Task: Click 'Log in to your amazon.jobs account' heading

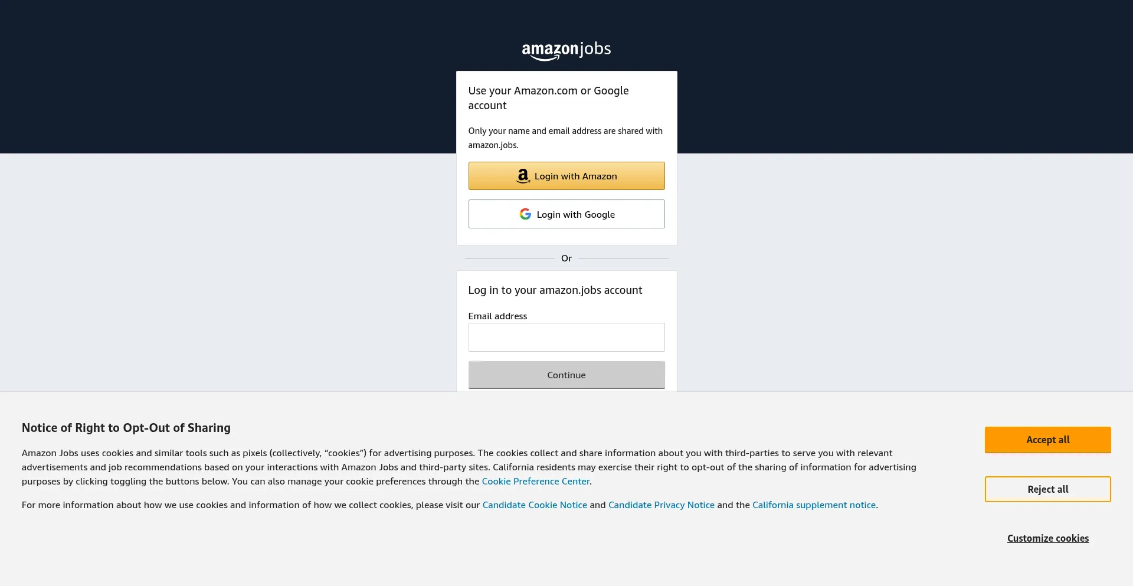Action: click(555, 290)
